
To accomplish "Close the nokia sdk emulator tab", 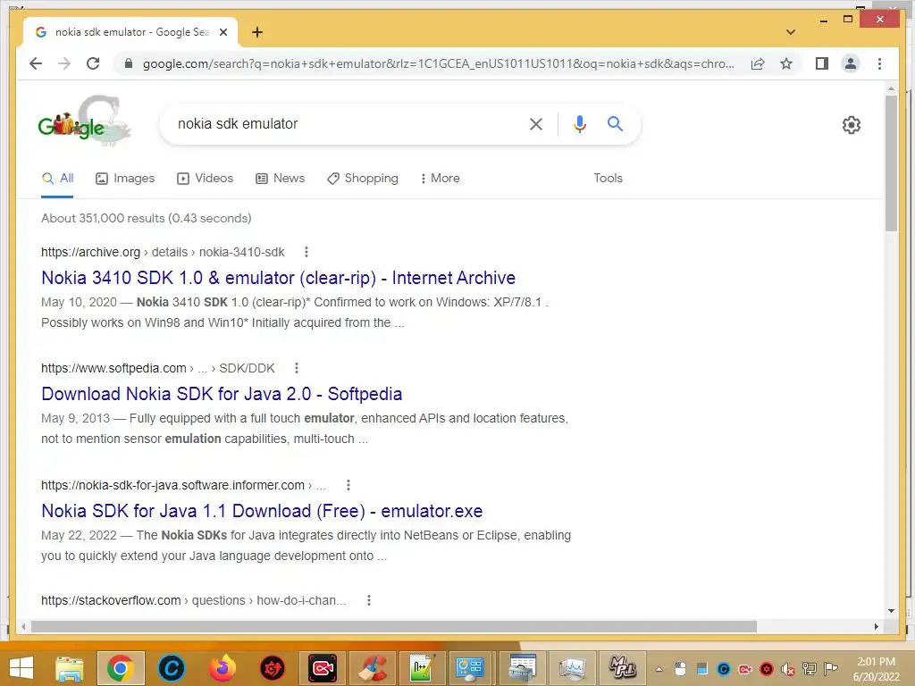I will click(x=222, y=33).
